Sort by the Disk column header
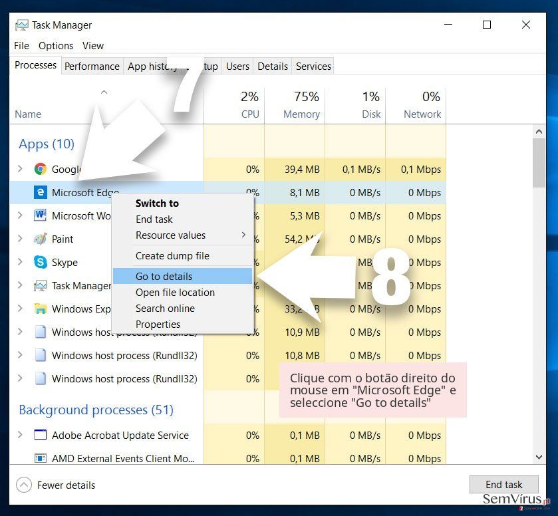This screenshot has height=516, width=558. tap(355, 105)
